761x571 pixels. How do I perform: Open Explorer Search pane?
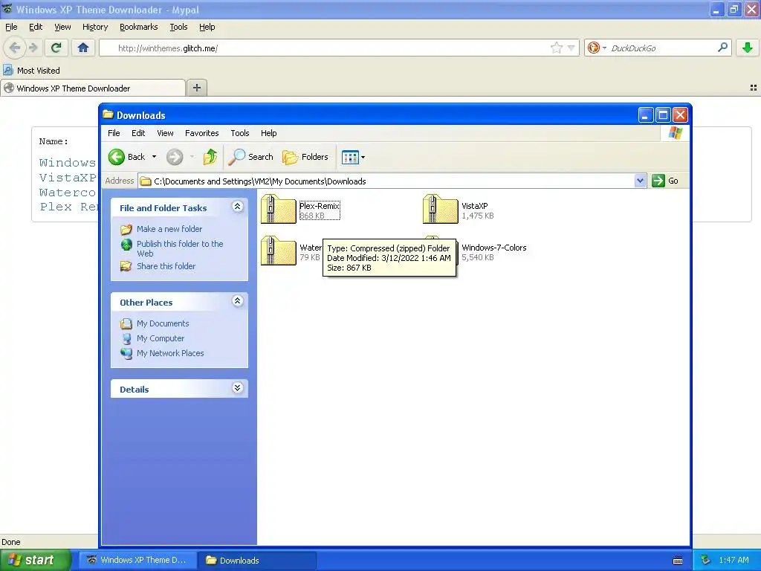pos(251,157)
